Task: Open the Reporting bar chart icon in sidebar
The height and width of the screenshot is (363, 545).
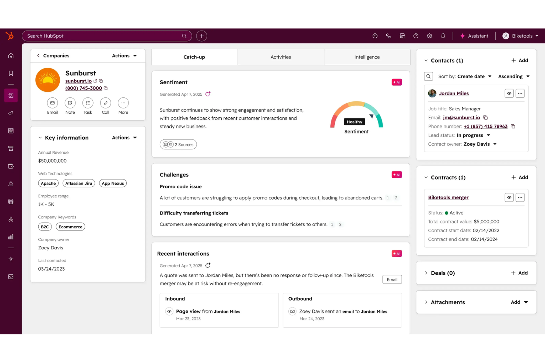Action: [x=11, y=237]
